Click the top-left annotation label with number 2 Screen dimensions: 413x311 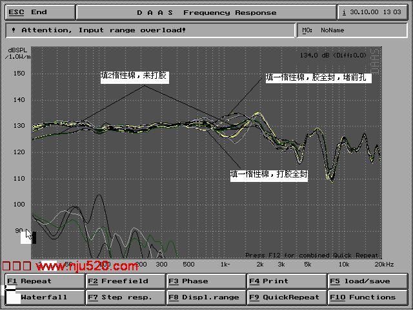pos(135,76)
